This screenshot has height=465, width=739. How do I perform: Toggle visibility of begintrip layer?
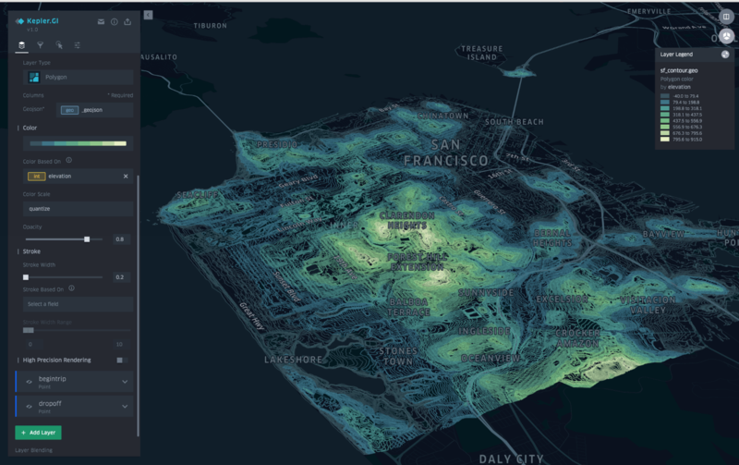pyautogui.click(x=30, y=382)
